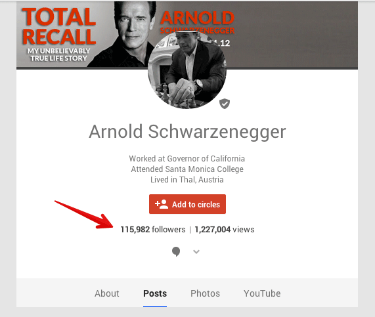375x317 pixels.
Task: Select the Posts tab
Action: pyautogui.click(x=155, y=293)
